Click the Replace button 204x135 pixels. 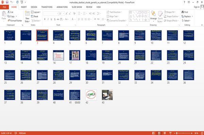[187, 16]
